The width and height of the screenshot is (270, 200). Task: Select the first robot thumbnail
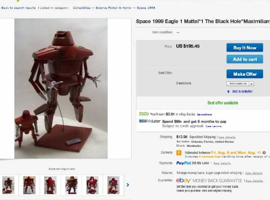click(x=8, y=185)
